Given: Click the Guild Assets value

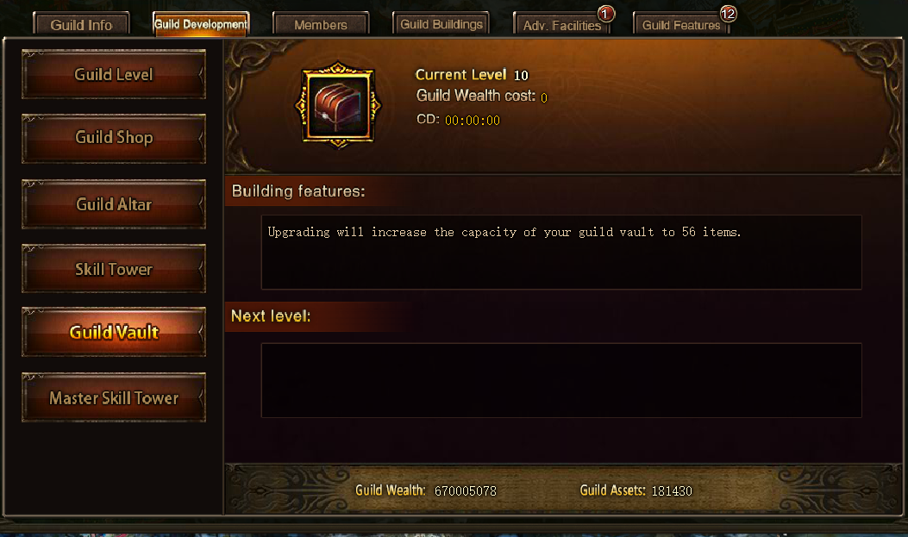Looking at the screenshot, I should point(672,490).
